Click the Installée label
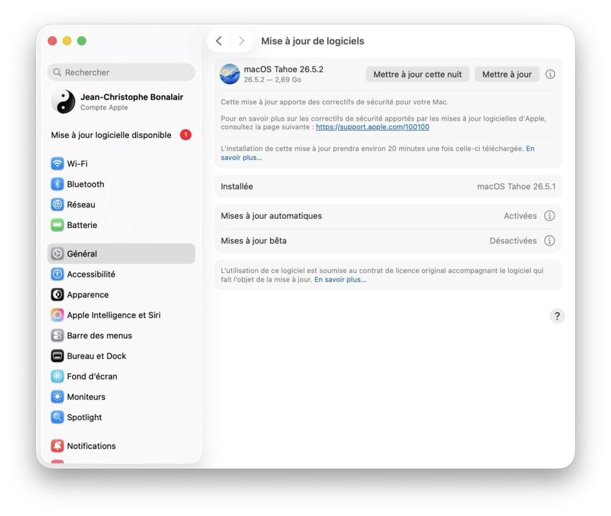Image resolution: width=611 pixels, height=516 pixels. click(x=237, y=187)
